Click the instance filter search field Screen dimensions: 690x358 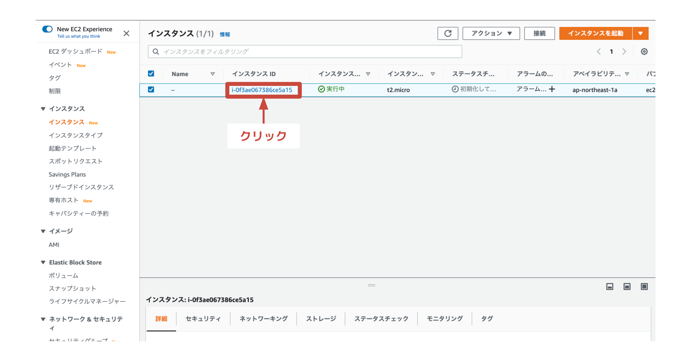(305, 51)
